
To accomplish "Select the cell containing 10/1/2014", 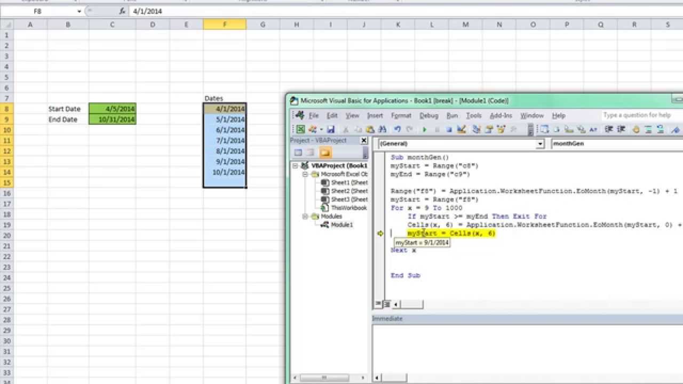I will (225, 172).
